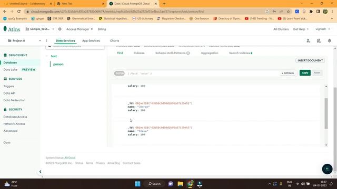Switch to Charts tab
Screen dimensions: 337x189
114,41
